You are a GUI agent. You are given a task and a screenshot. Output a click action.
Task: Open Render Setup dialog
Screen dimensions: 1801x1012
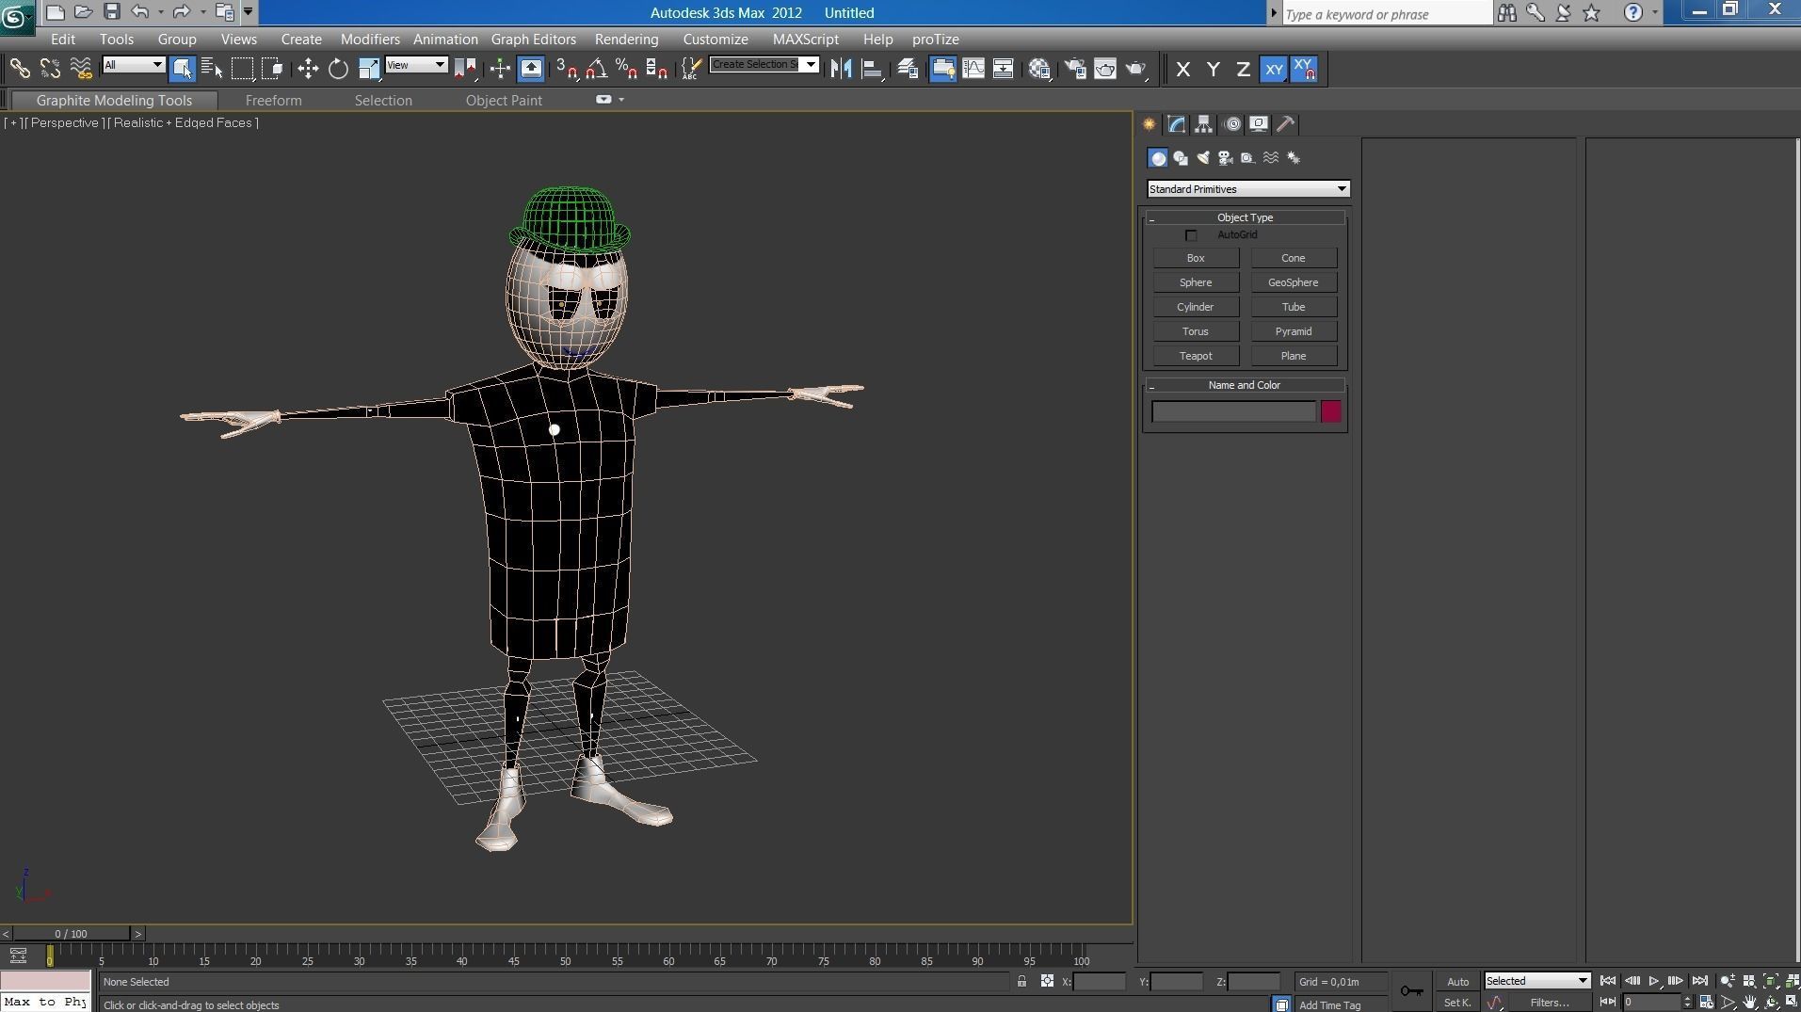click(1075, 69)
